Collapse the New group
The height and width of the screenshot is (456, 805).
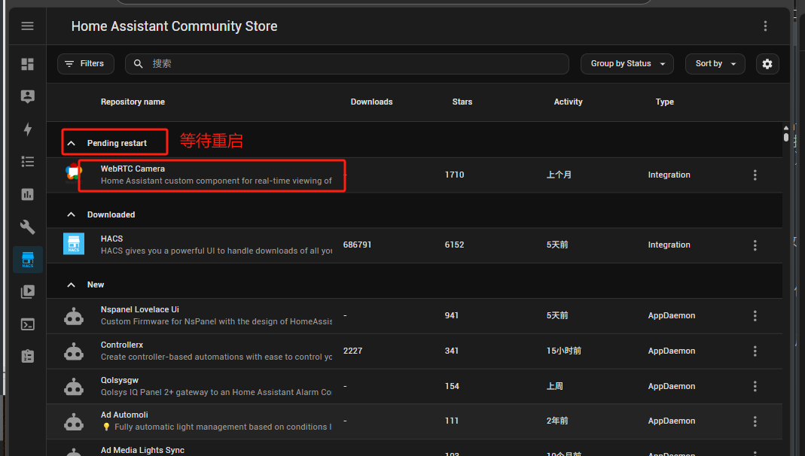(x=72, y=284)
